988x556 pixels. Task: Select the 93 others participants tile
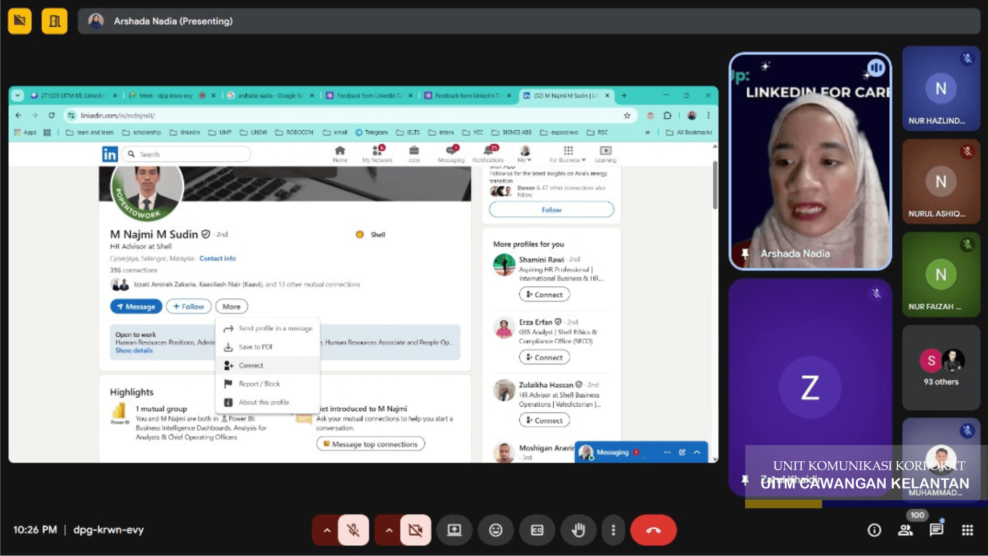[x=941, y=368]
